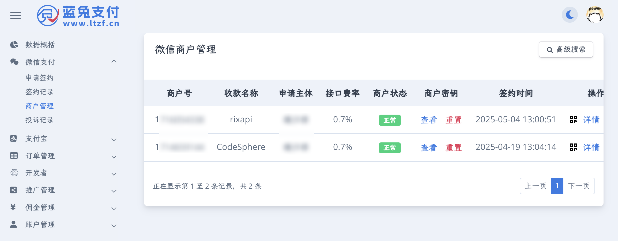
Task: Open 数据概括 dashboard in sidebar
Action: click(40, 45)
